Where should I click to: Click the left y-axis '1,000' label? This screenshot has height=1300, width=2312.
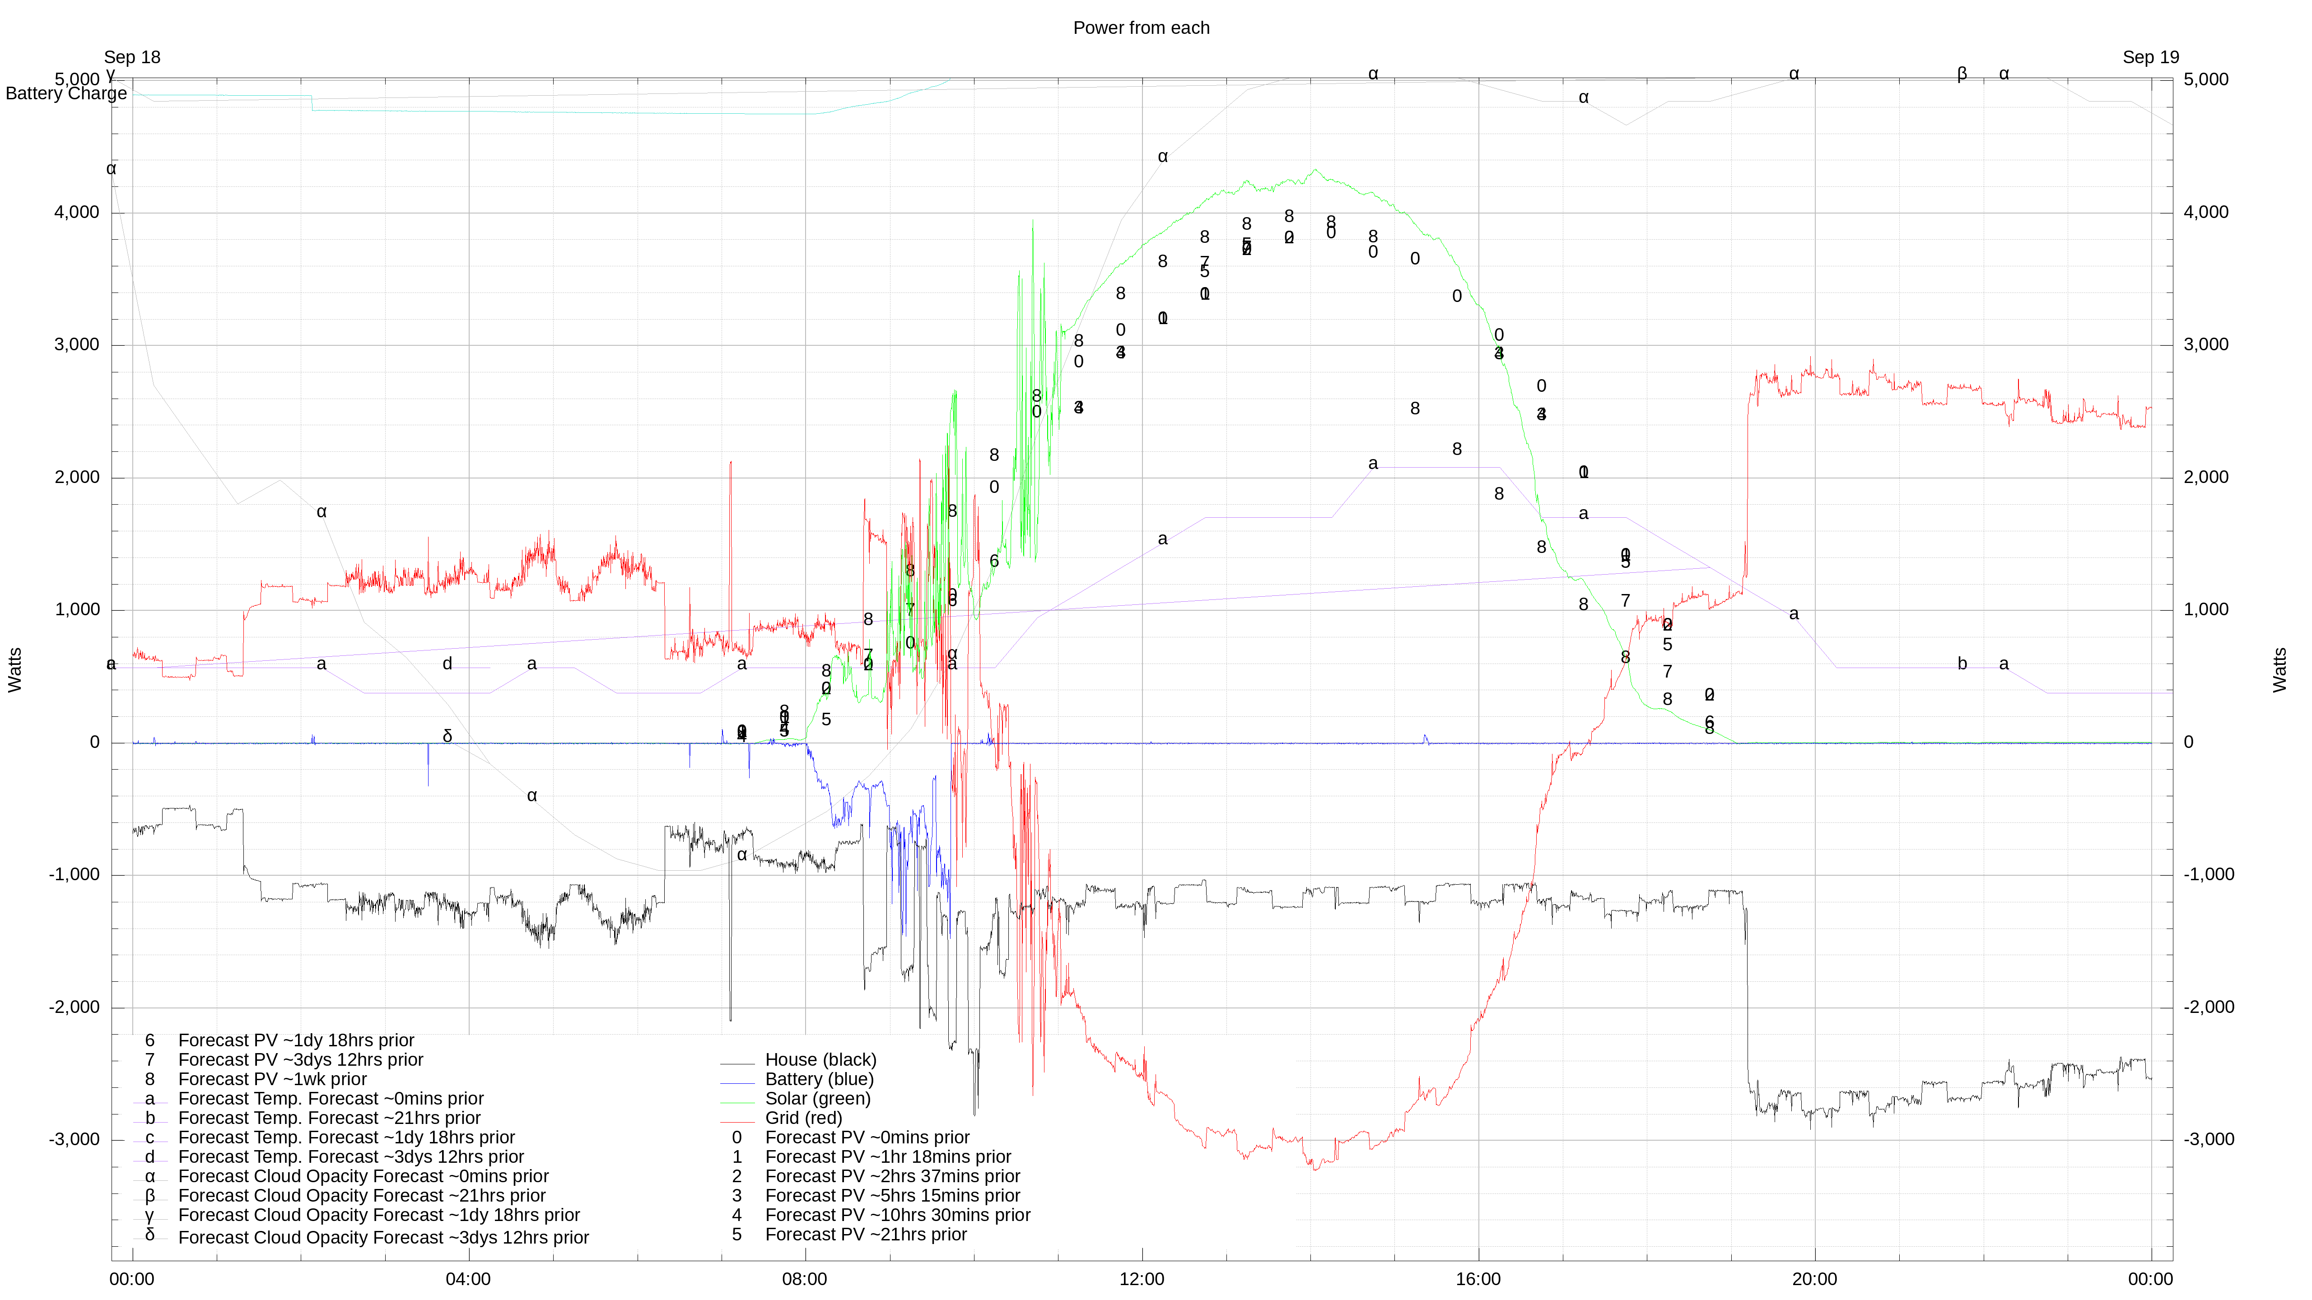[77, 609]
